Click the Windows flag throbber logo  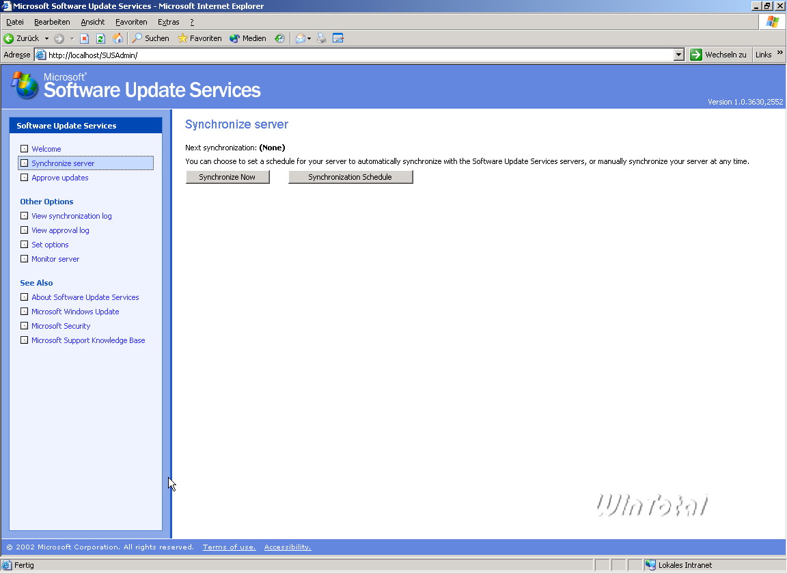coord(773,22)
